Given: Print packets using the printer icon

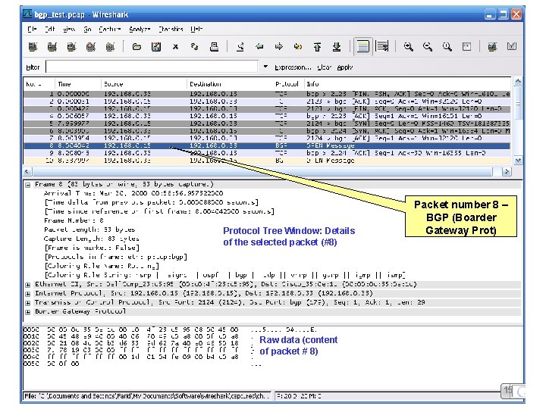Looking at the screenshot, I should (214, 47).
